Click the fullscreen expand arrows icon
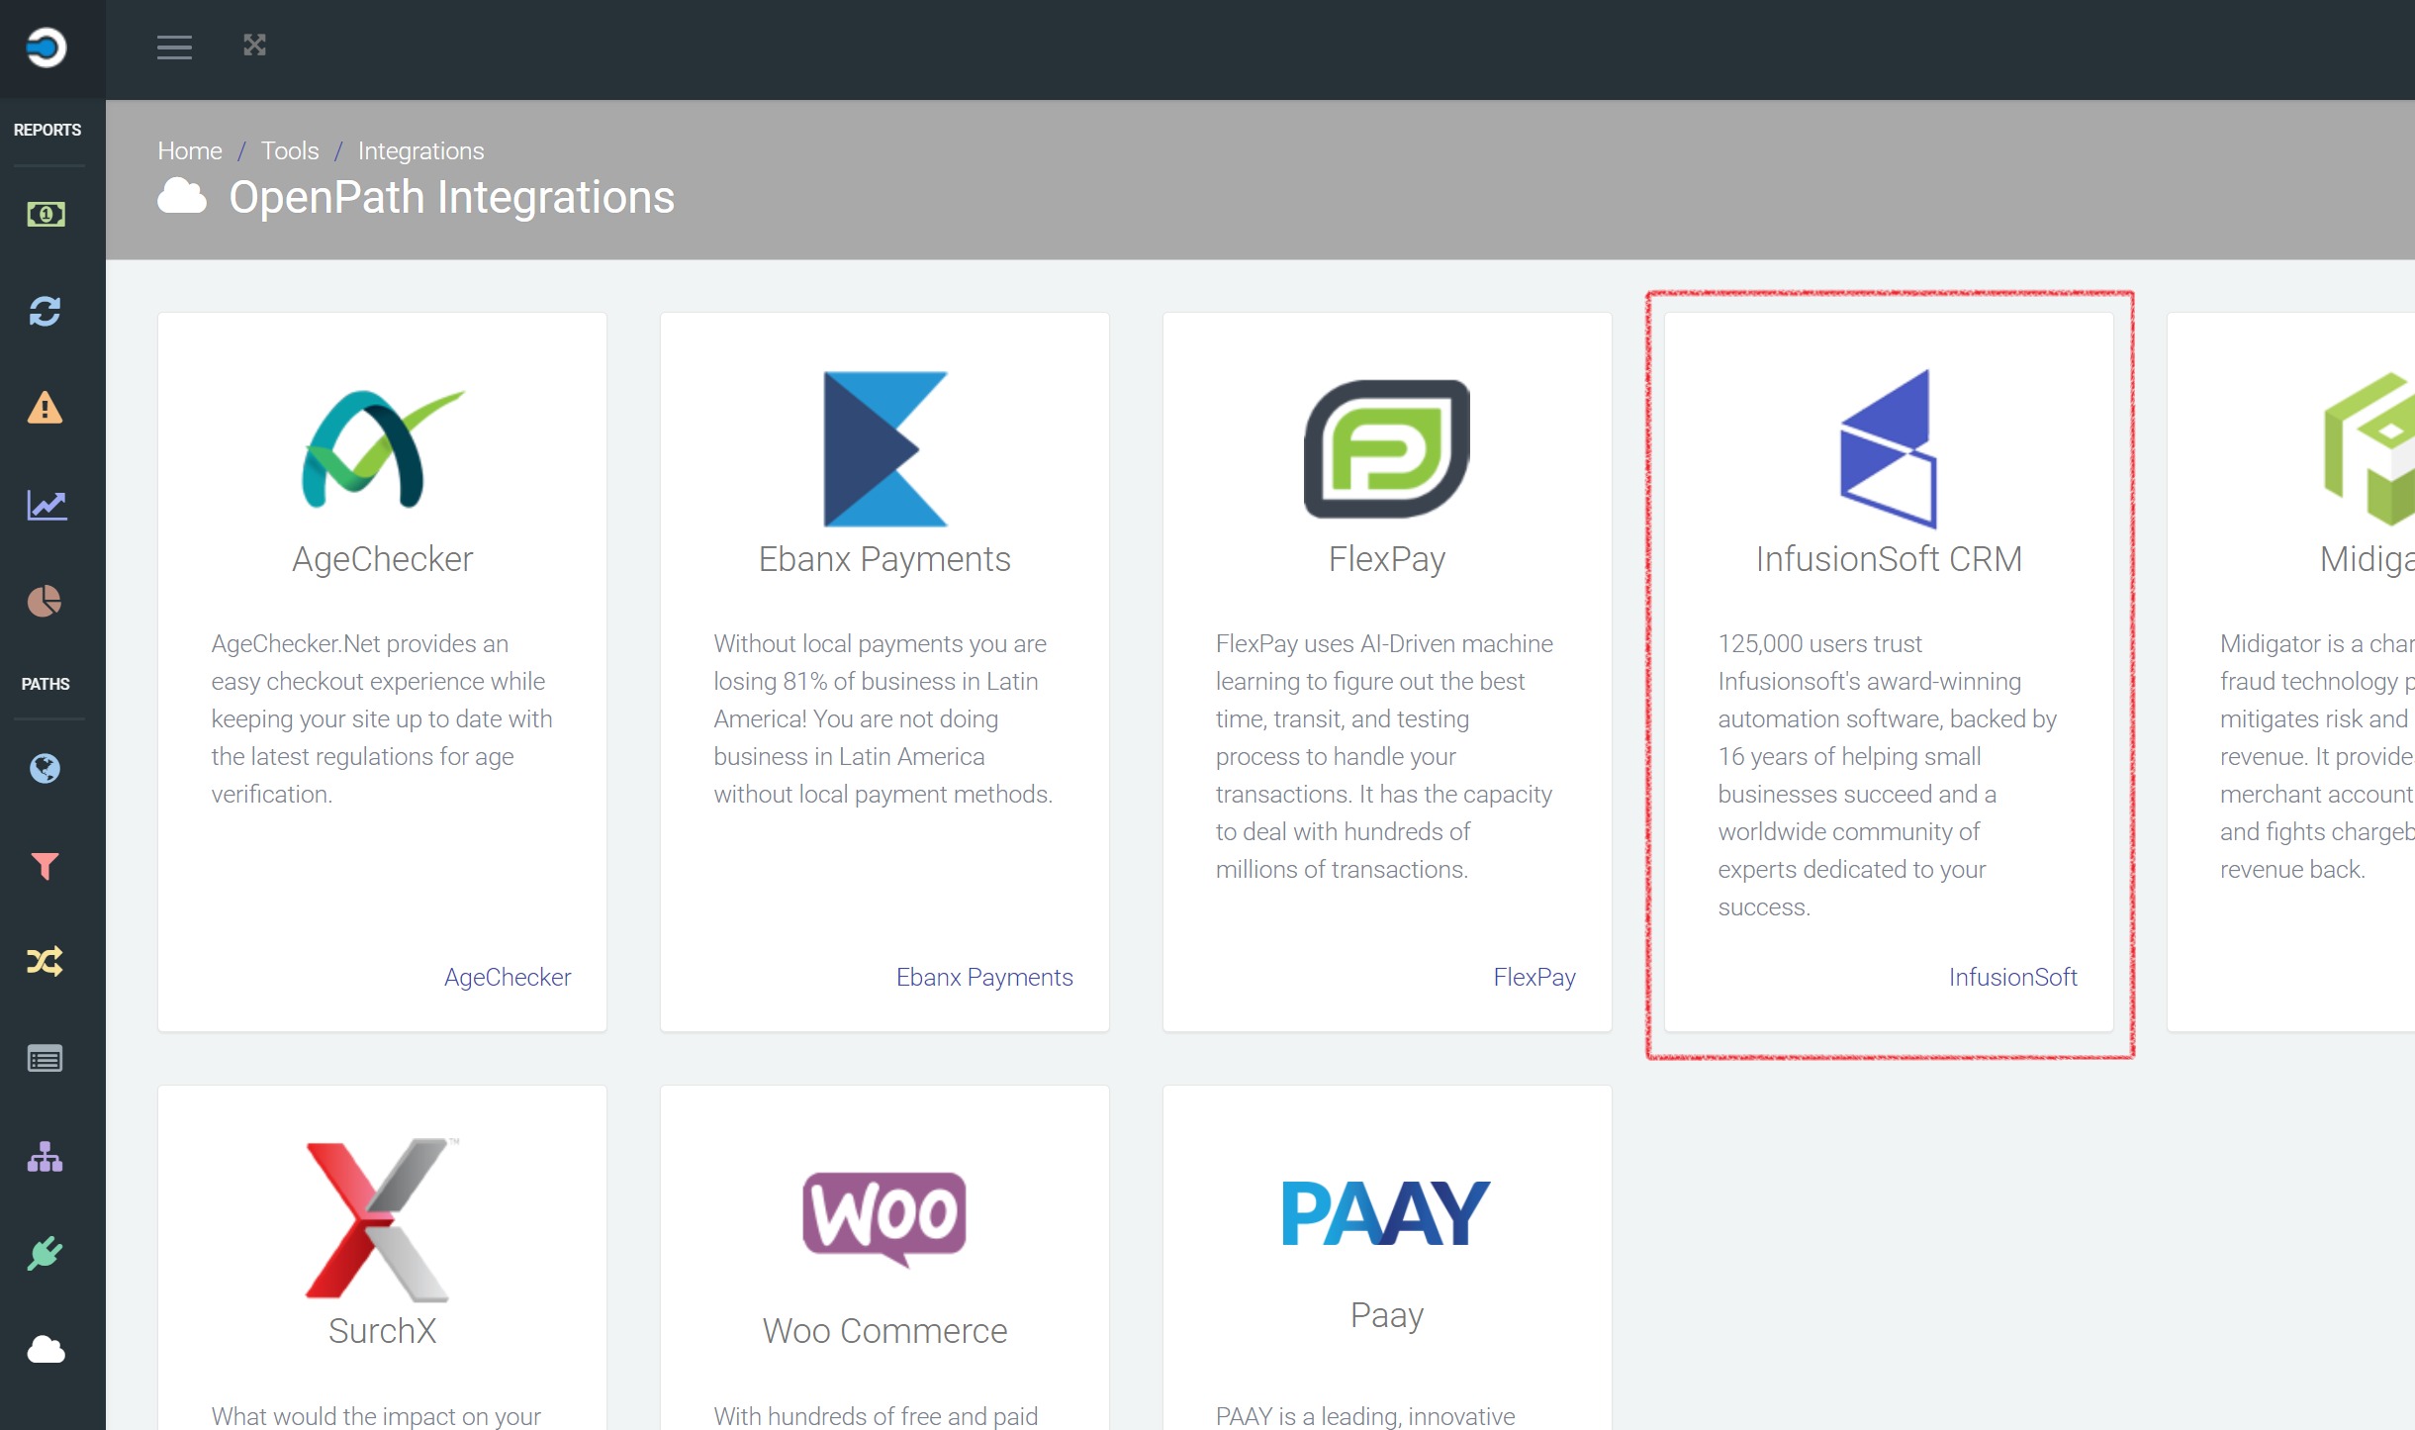 click(254, 45)
